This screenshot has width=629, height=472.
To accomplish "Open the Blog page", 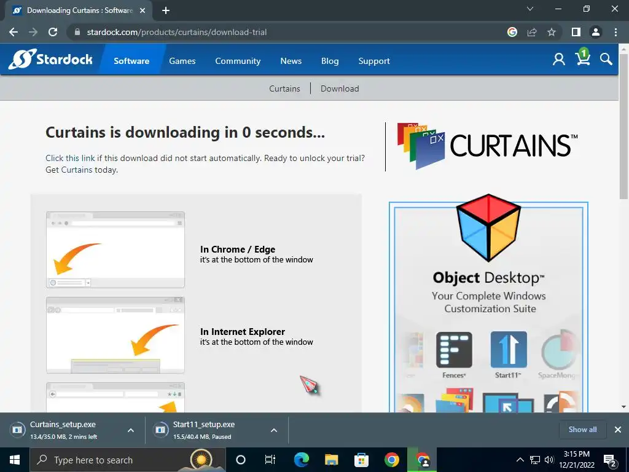I will (x=330, y=61).
